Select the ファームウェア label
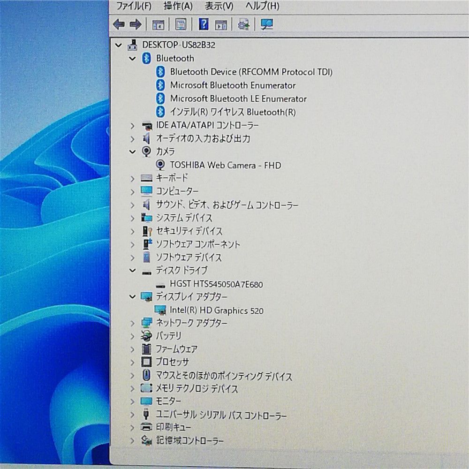The height and width of the screenshot is (469, 469). pos(176,349)
